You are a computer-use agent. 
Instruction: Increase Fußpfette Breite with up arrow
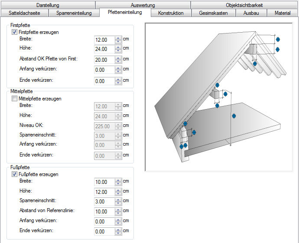point(118,180)
